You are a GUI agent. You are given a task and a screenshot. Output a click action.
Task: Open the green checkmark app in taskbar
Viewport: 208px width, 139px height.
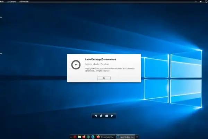coord(88,137)
